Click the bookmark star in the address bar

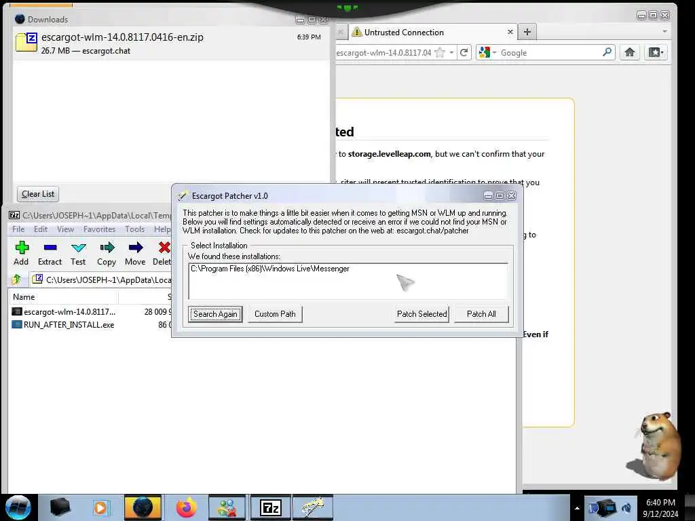(440, 53)
